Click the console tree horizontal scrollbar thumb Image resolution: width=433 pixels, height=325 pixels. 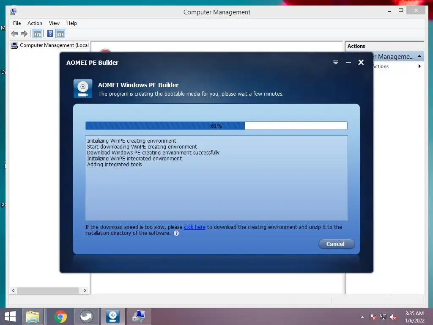(48, 290)
